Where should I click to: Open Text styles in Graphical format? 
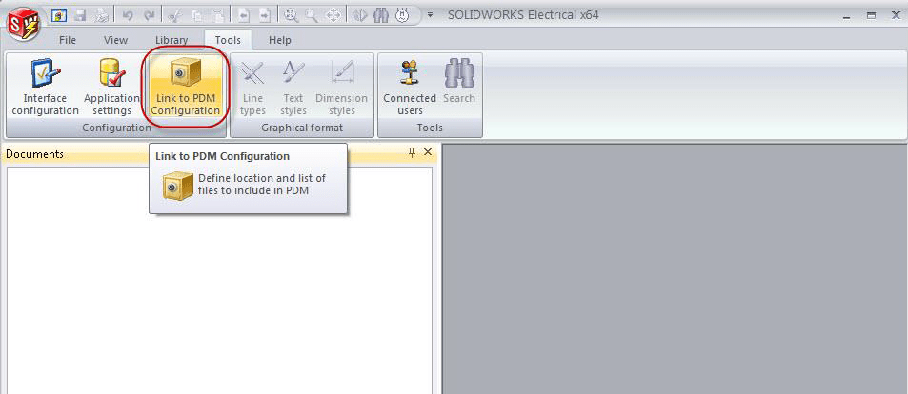point(293,88)
